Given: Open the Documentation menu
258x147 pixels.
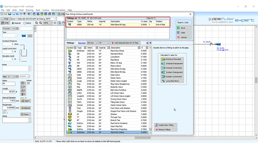Looking at the screenshot, I should coord(58,10).
